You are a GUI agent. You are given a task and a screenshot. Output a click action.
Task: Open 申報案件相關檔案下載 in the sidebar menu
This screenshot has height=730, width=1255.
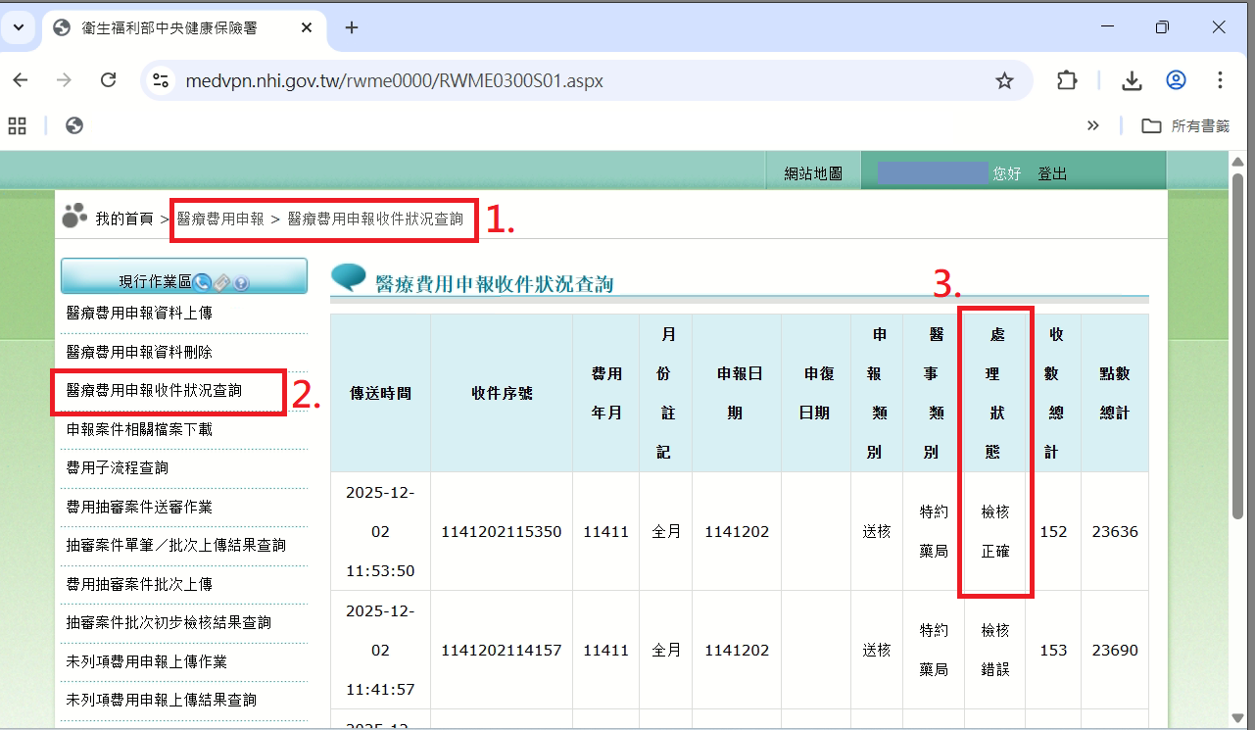(x=139, y=429)
